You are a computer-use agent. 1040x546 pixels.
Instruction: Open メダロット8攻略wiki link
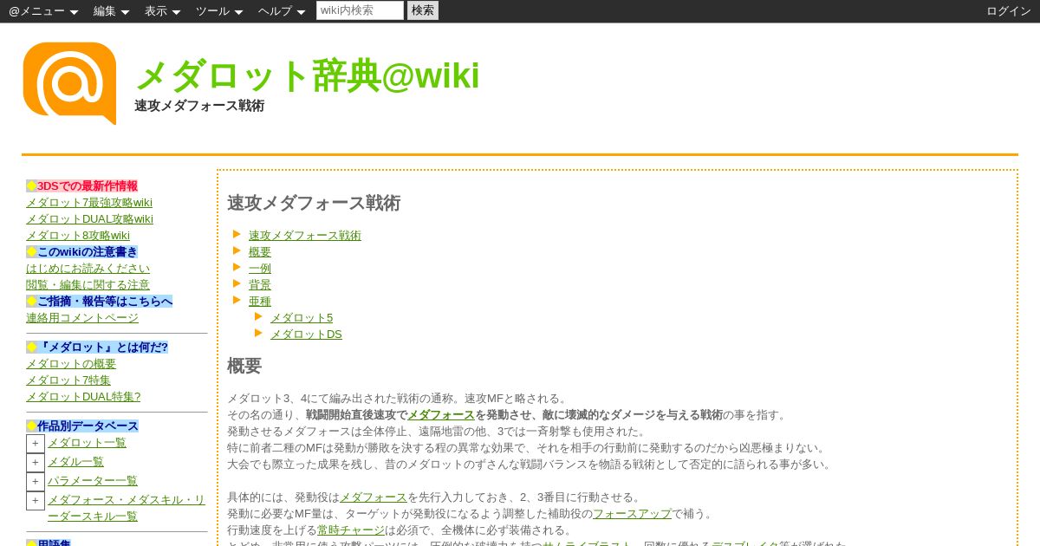click(78, 236)
